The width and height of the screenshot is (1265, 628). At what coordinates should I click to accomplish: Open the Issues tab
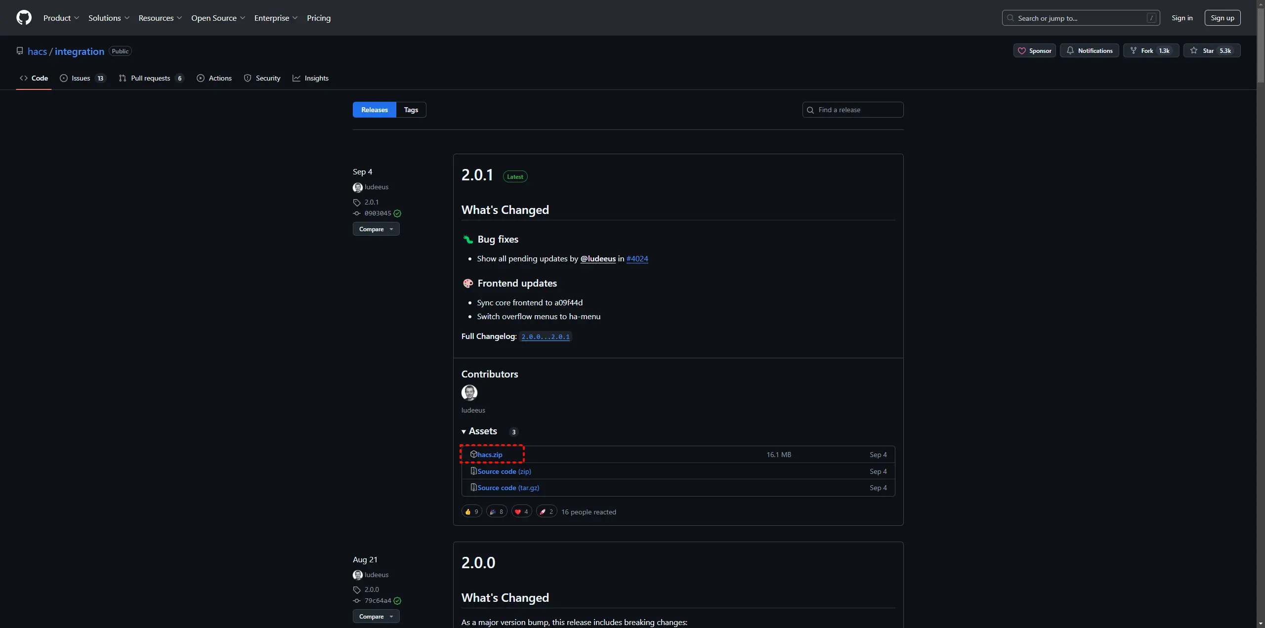[x=82, y=78]
